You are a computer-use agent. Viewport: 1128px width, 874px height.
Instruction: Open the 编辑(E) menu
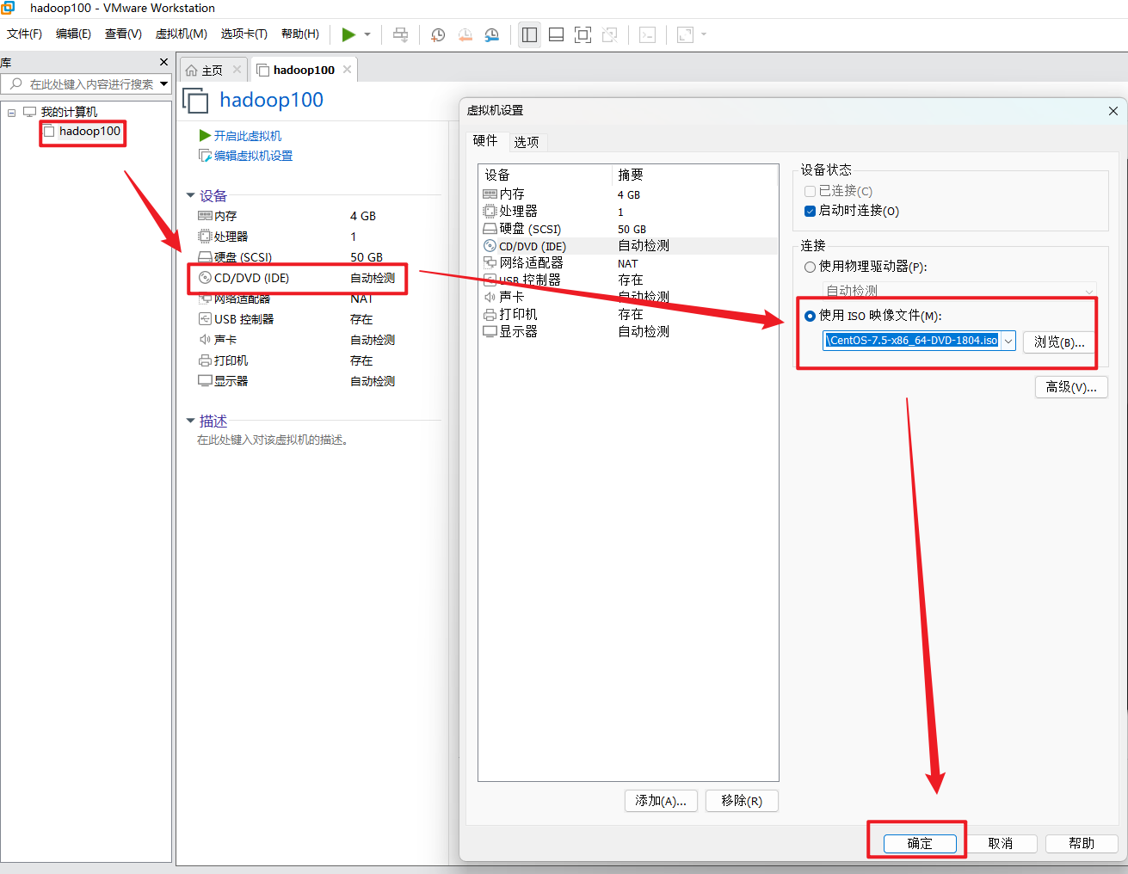click(73, 34)
